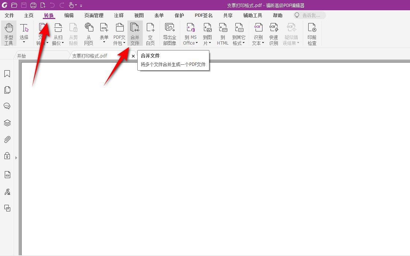Open Page Management (页面管理) tab
Image resolution: width=410 pixels, height=256 pixels.
(94, 15)
